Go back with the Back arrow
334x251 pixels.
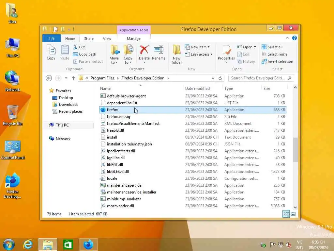[x=49, y=78]
